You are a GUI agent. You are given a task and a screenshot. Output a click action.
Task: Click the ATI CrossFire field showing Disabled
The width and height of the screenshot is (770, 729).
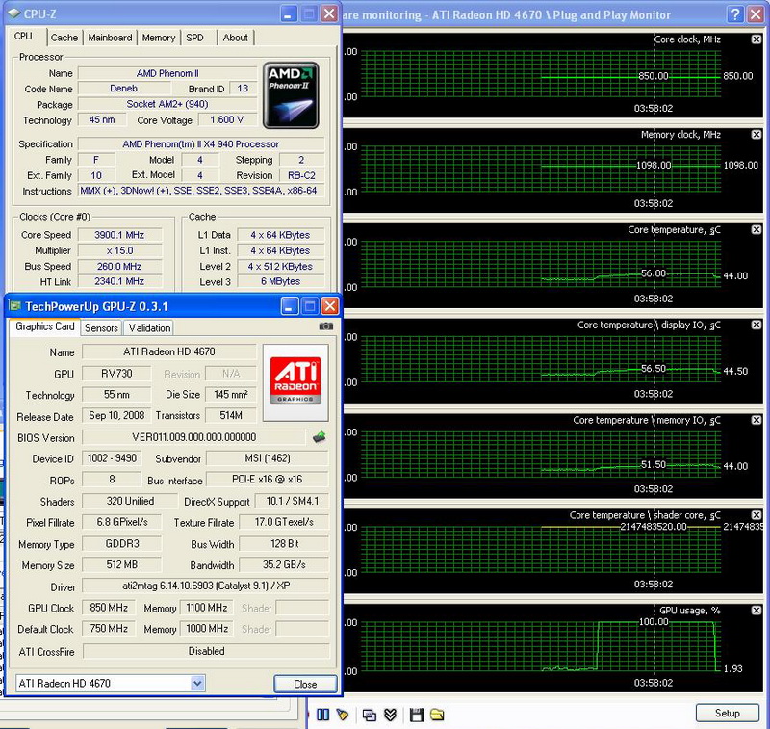[206, 651]
